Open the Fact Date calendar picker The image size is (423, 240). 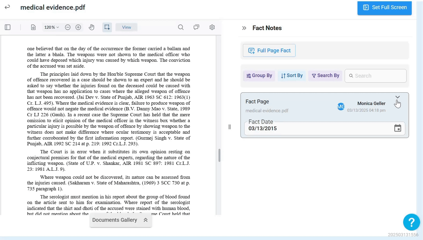398,128
